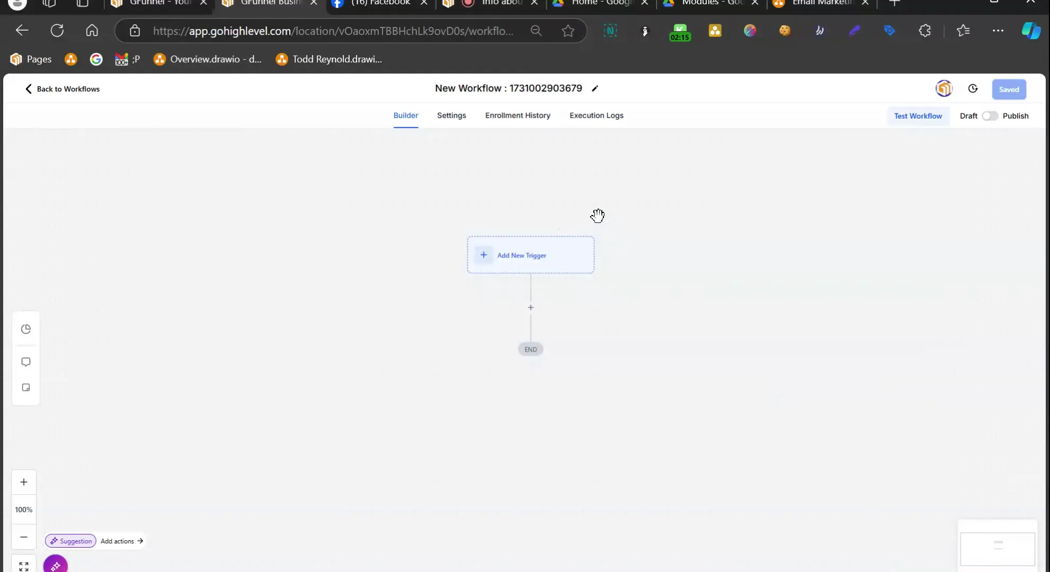Open the browser extensions puzzle icon
This screenshot has height=572, width=1050.
click(x=924, y=31)
